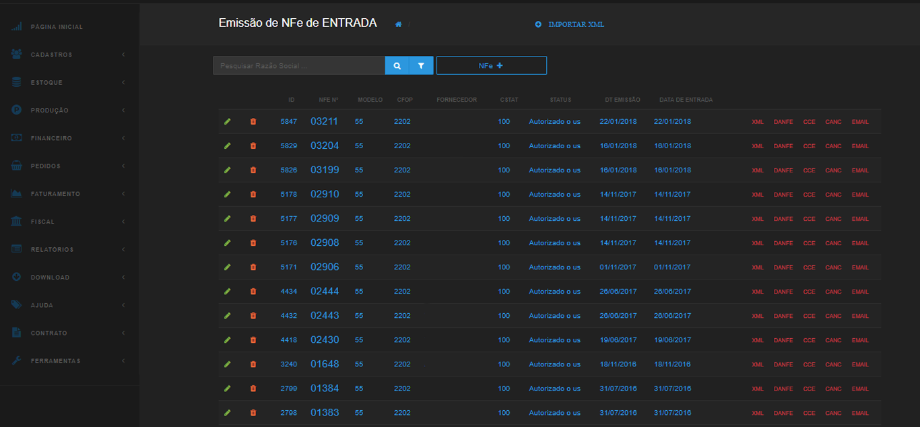Open DANFE for NFe 03204
This screenshot has height=427, width=920.
(x=783, y=146)
